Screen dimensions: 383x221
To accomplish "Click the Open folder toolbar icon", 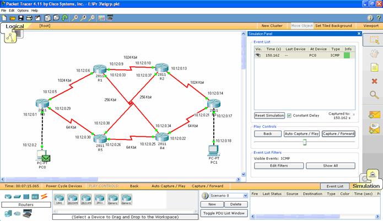I will (x=12, y=18).
